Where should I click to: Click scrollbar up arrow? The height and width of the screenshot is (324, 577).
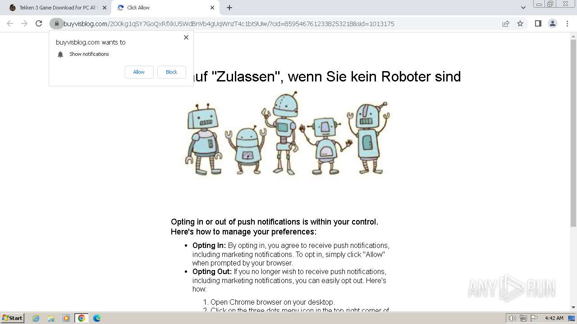click(573, 36)
